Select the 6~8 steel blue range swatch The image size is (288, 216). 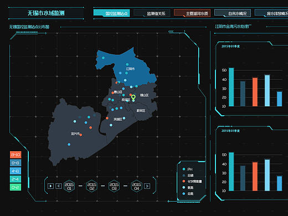pos(16,163)
